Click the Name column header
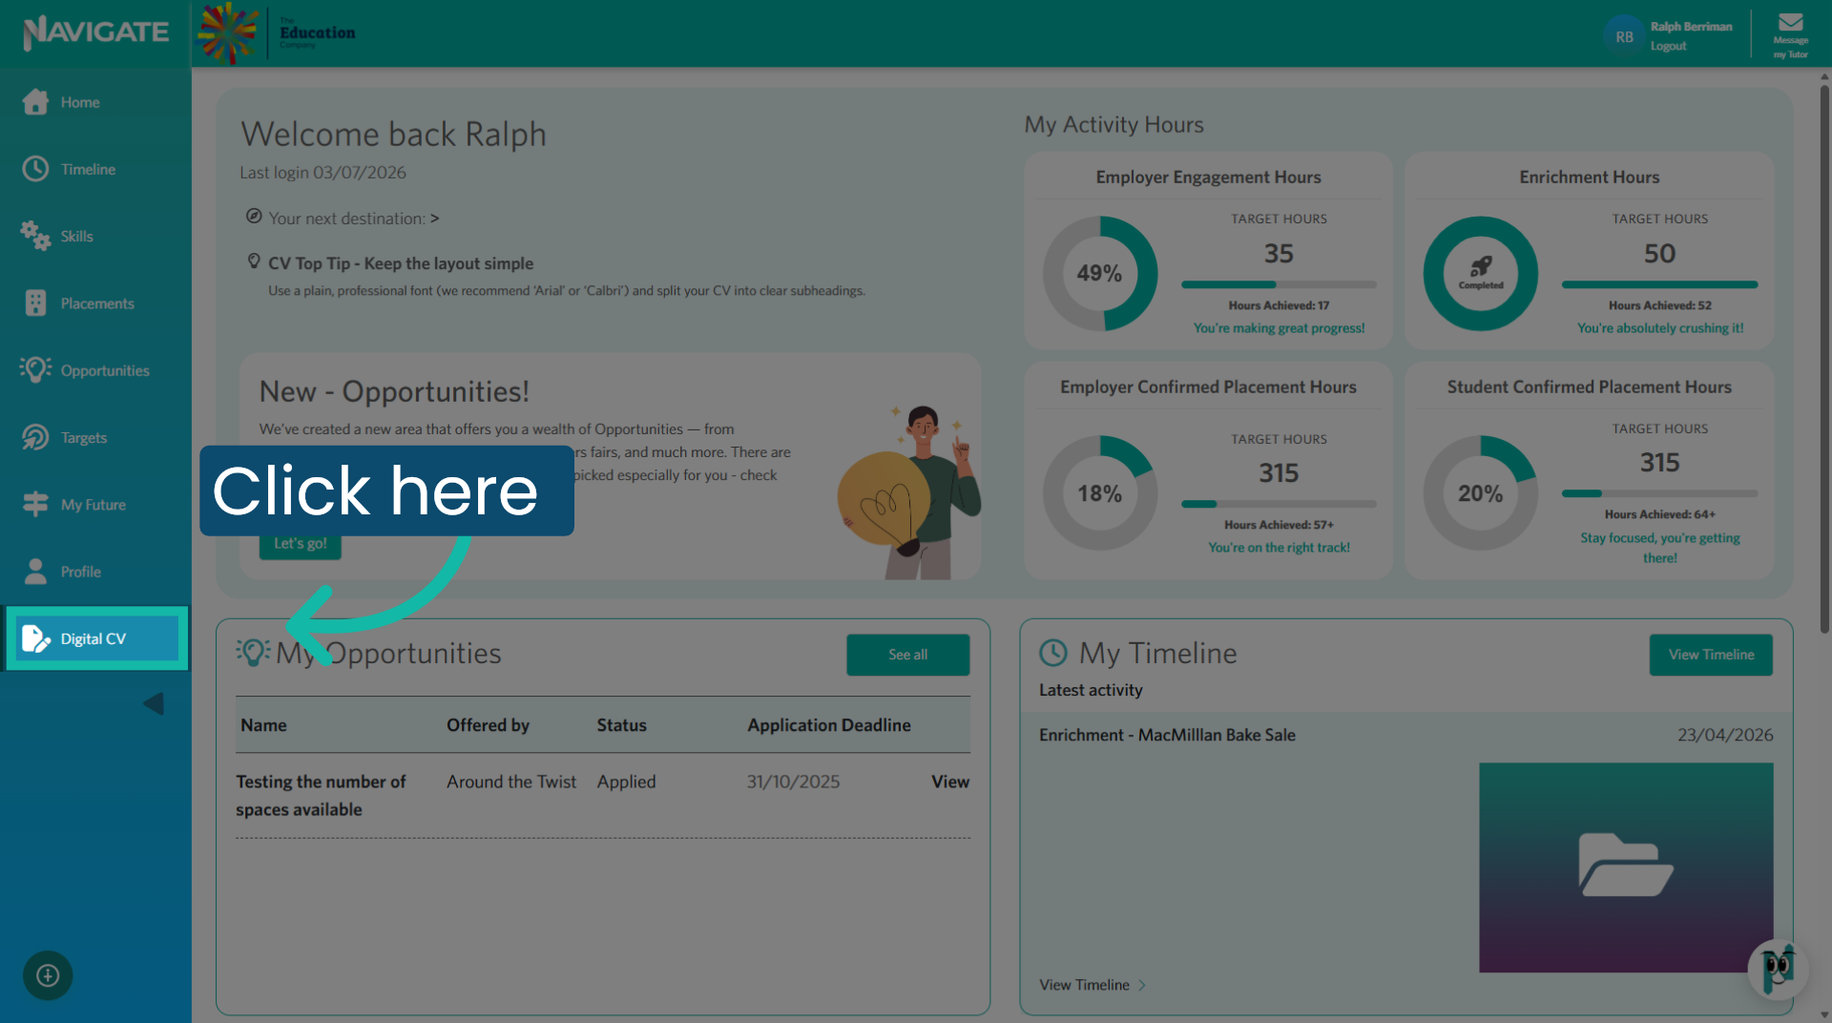1832x1023 pixels. tap(263, 725)
